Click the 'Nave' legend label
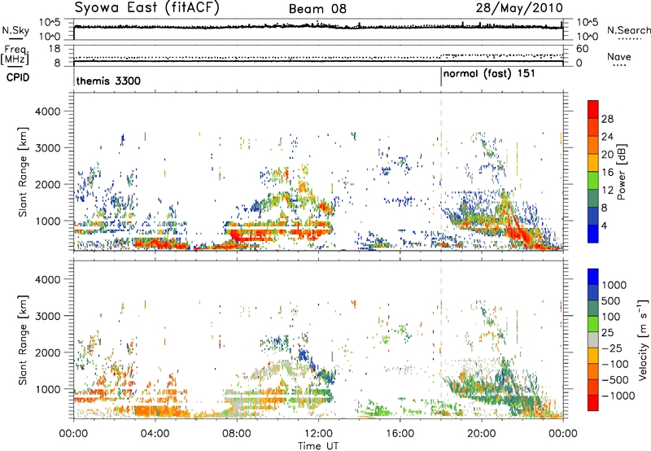 (618, 56)
